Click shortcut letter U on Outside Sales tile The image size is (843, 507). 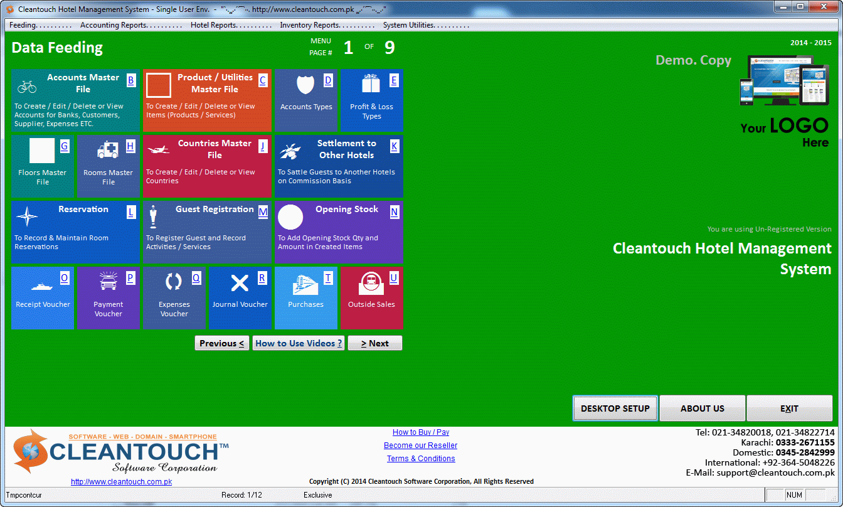pyautogui.click(x=394, y=279)
